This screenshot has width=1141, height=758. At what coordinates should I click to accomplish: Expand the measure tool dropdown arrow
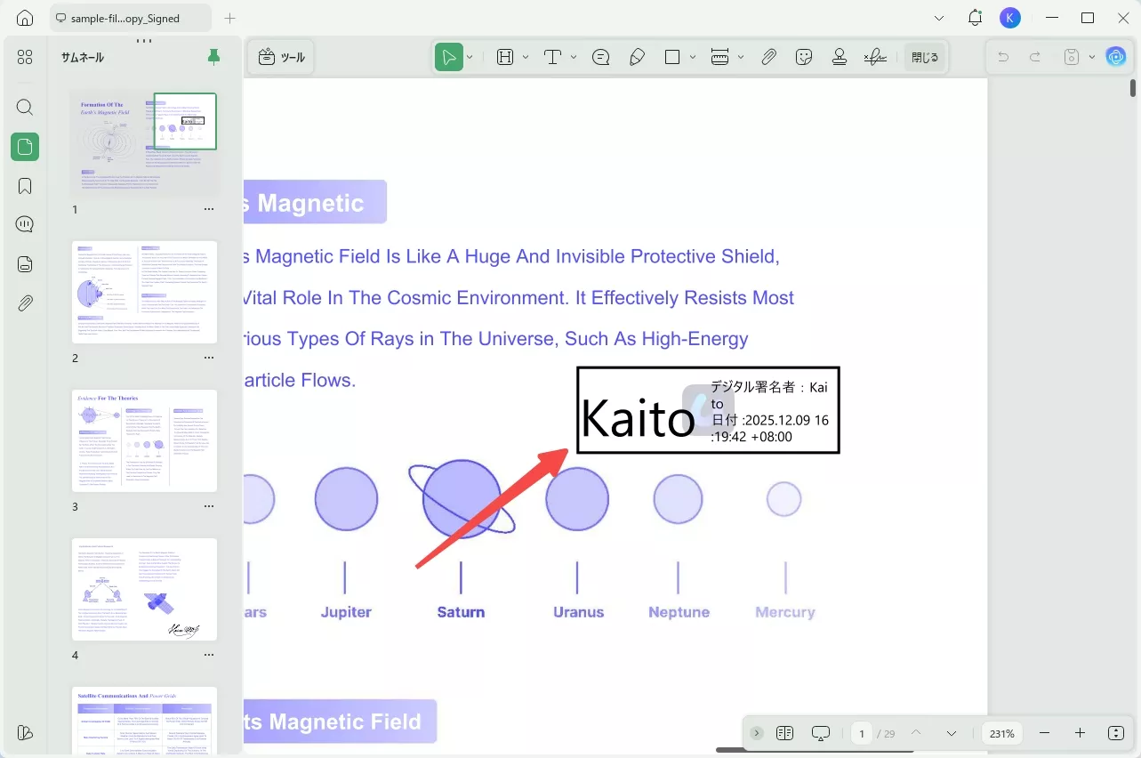[x=741, y=57]
